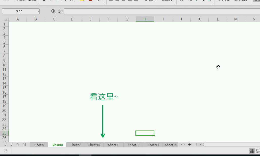
Task: Show more sheets via the ellipsis button
Action: [x=183, y=145]
